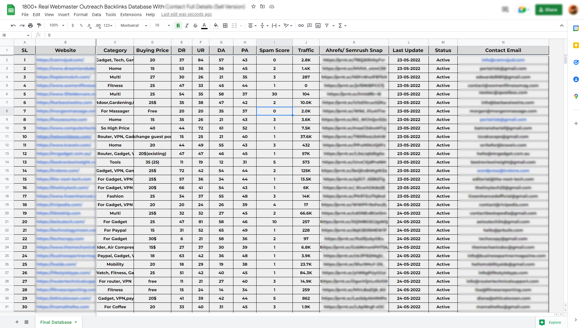Open filter views dropdown arrow
Viewport: 584px width, 328px height.
click(x=334, y=26)
